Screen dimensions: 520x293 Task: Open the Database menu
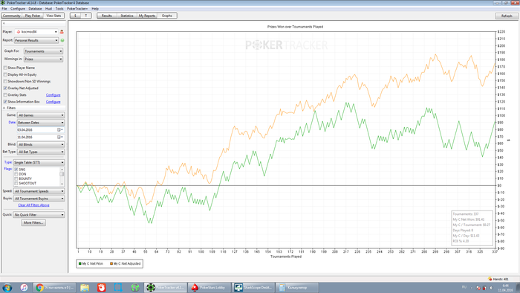click(x=35, y=9)
